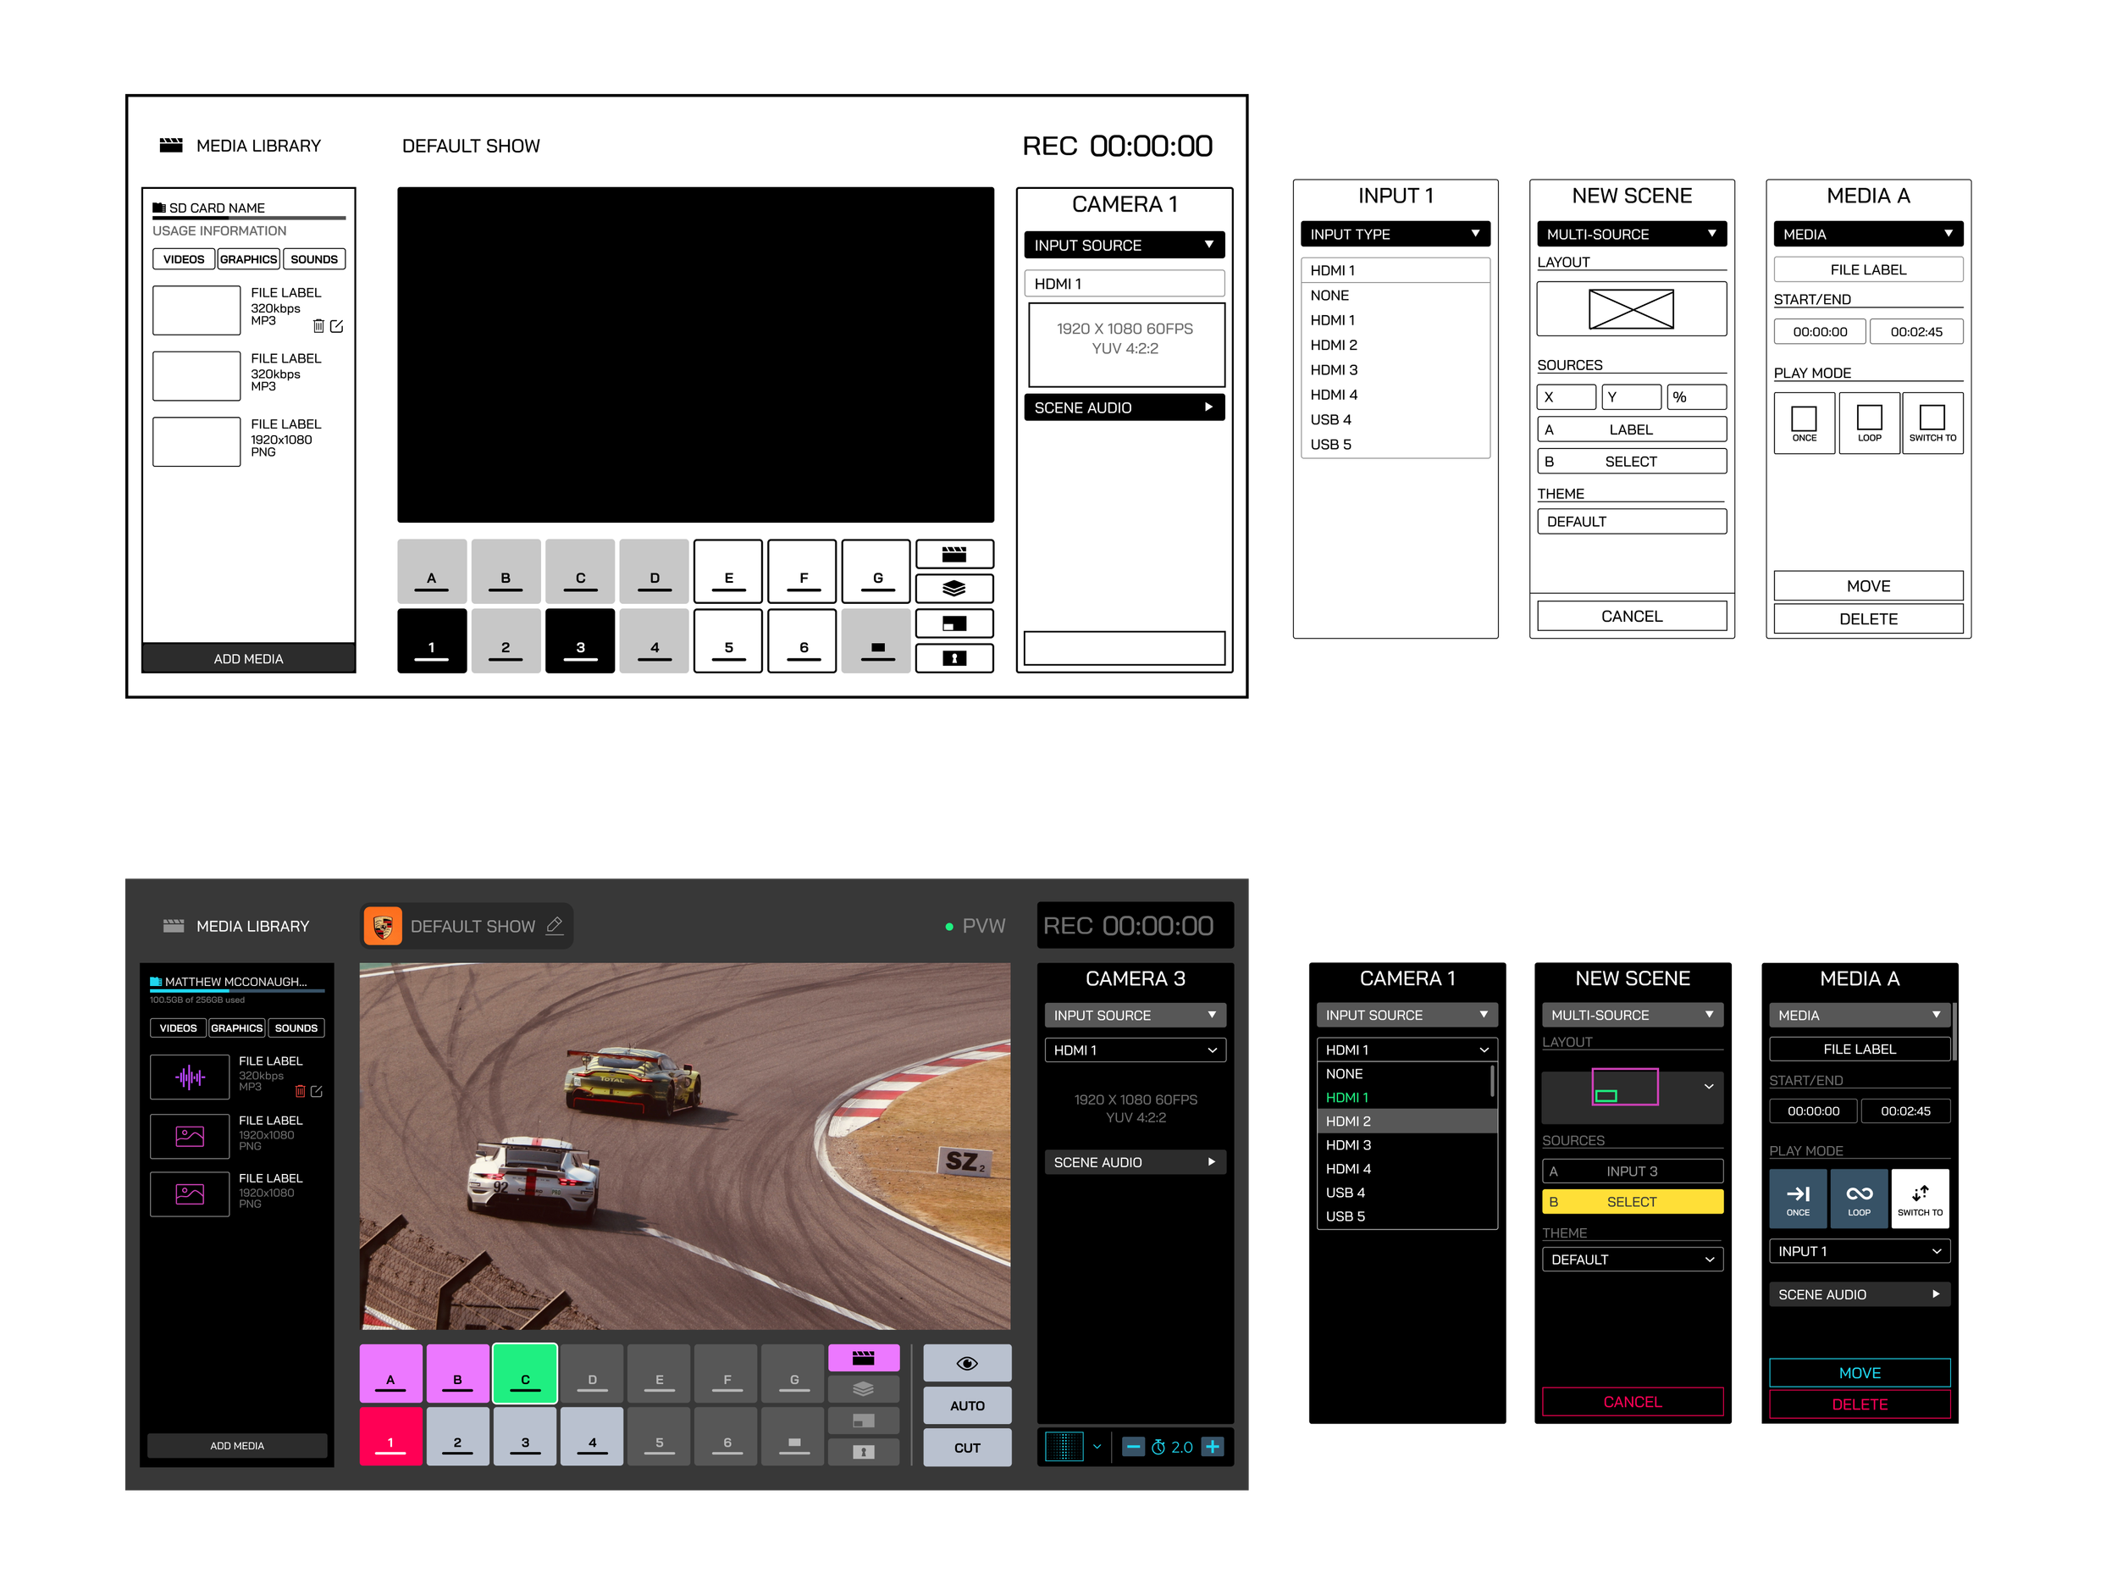Open the dark THEME DEFAULT dropdown
This screenshot has height=1584, width=2117.
1632,1260
